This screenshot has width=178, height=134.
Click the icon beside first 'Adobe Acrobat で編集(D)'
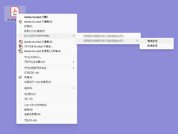click(21, 22)
